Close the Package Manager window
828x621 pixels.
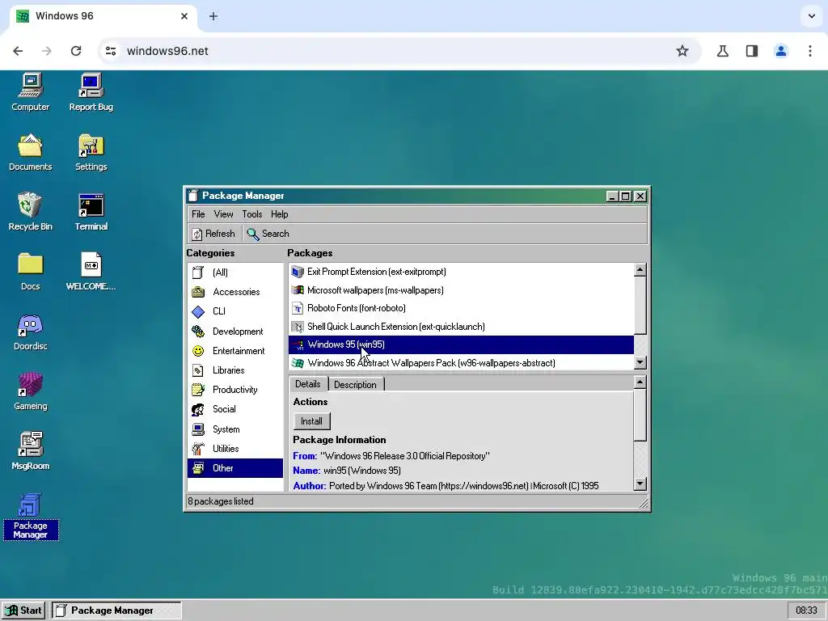point(640,196)
